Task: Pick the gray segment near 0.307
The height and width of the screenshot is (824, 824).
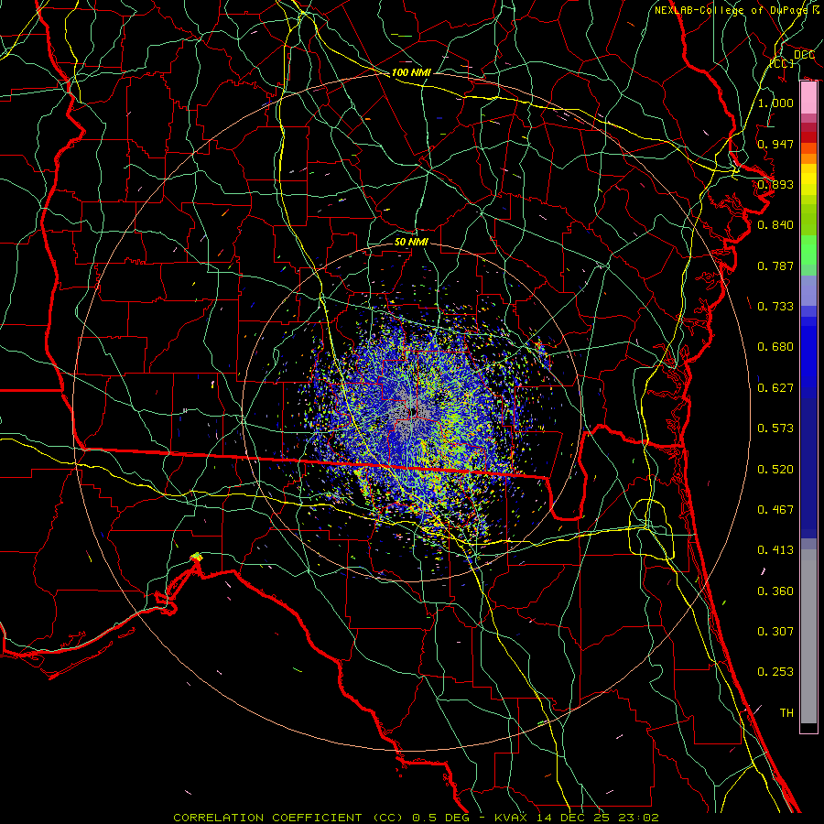Action: tap(808, 636)
